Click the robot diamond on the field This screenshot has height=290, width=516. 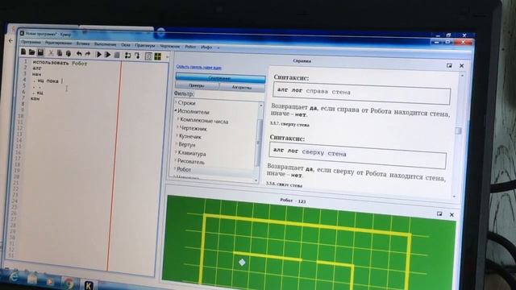tap(242, 262)
